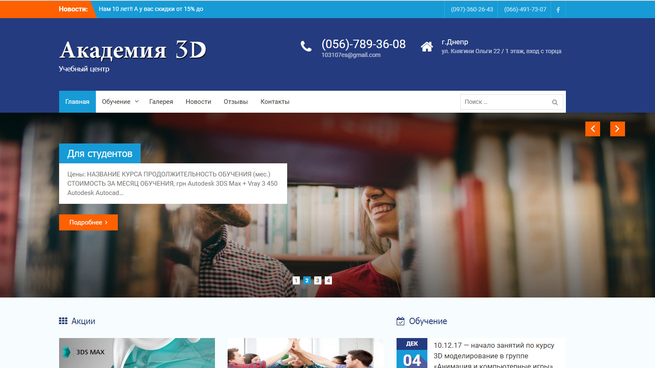Click the Обучение calendar icon

tap(400, 321)
